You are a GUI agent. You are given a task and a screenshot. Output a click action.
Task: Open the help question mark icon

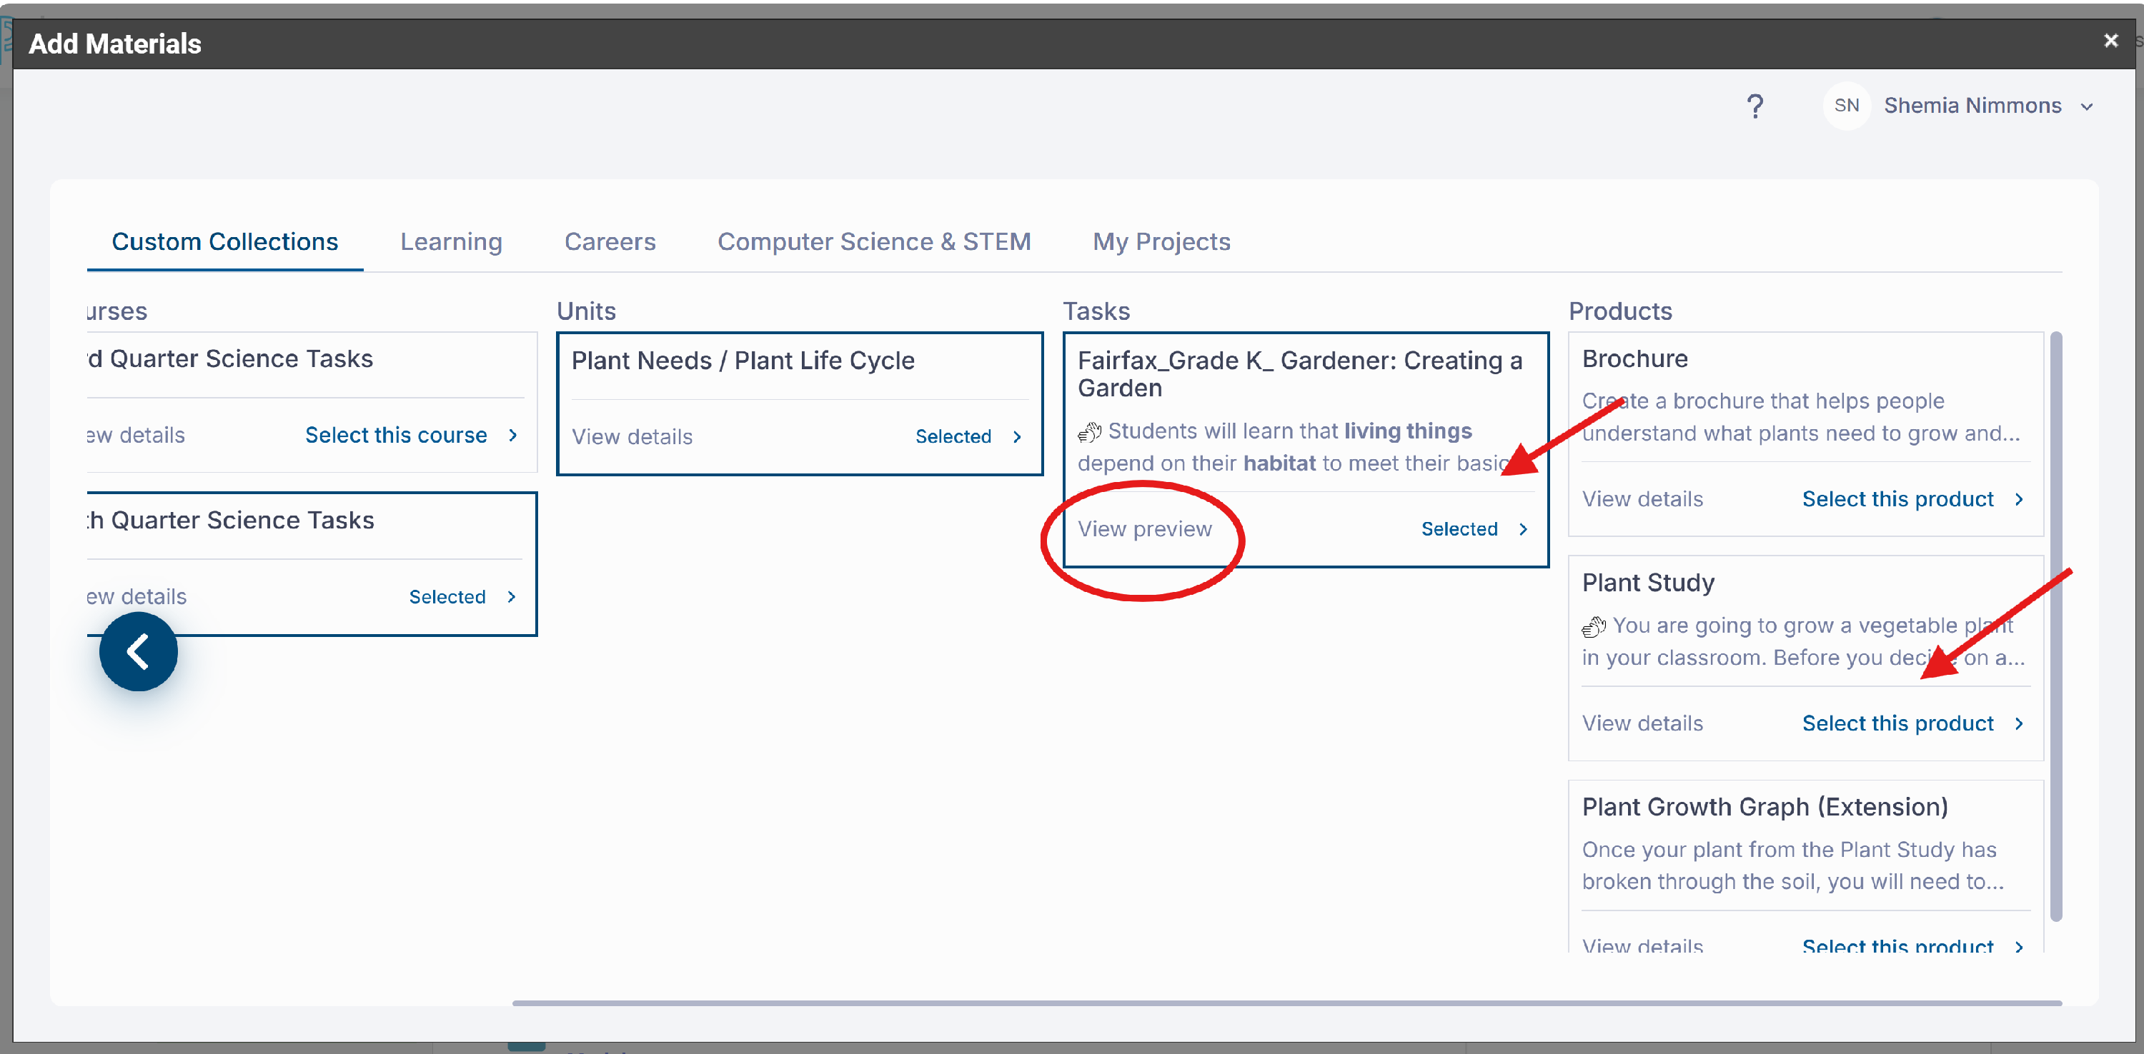tap(1755, 106)
